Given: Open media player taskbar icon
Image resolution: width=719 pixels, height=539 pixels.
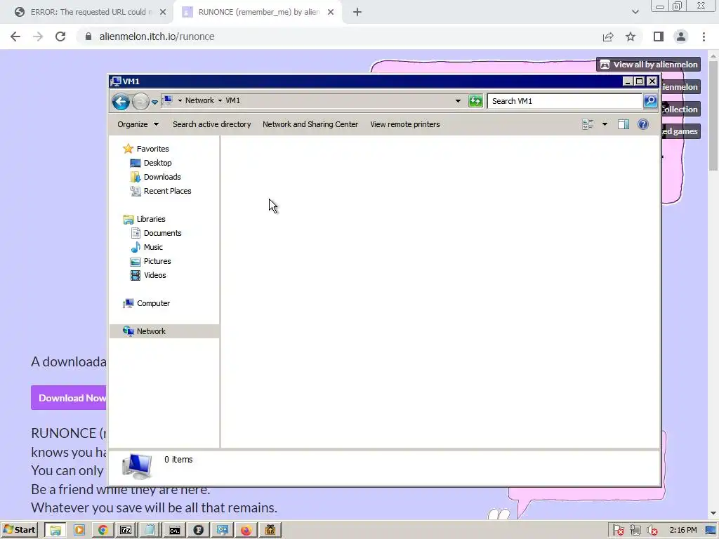Looking at the screenshot, I should pyautogui.click(x=79, y=530).
